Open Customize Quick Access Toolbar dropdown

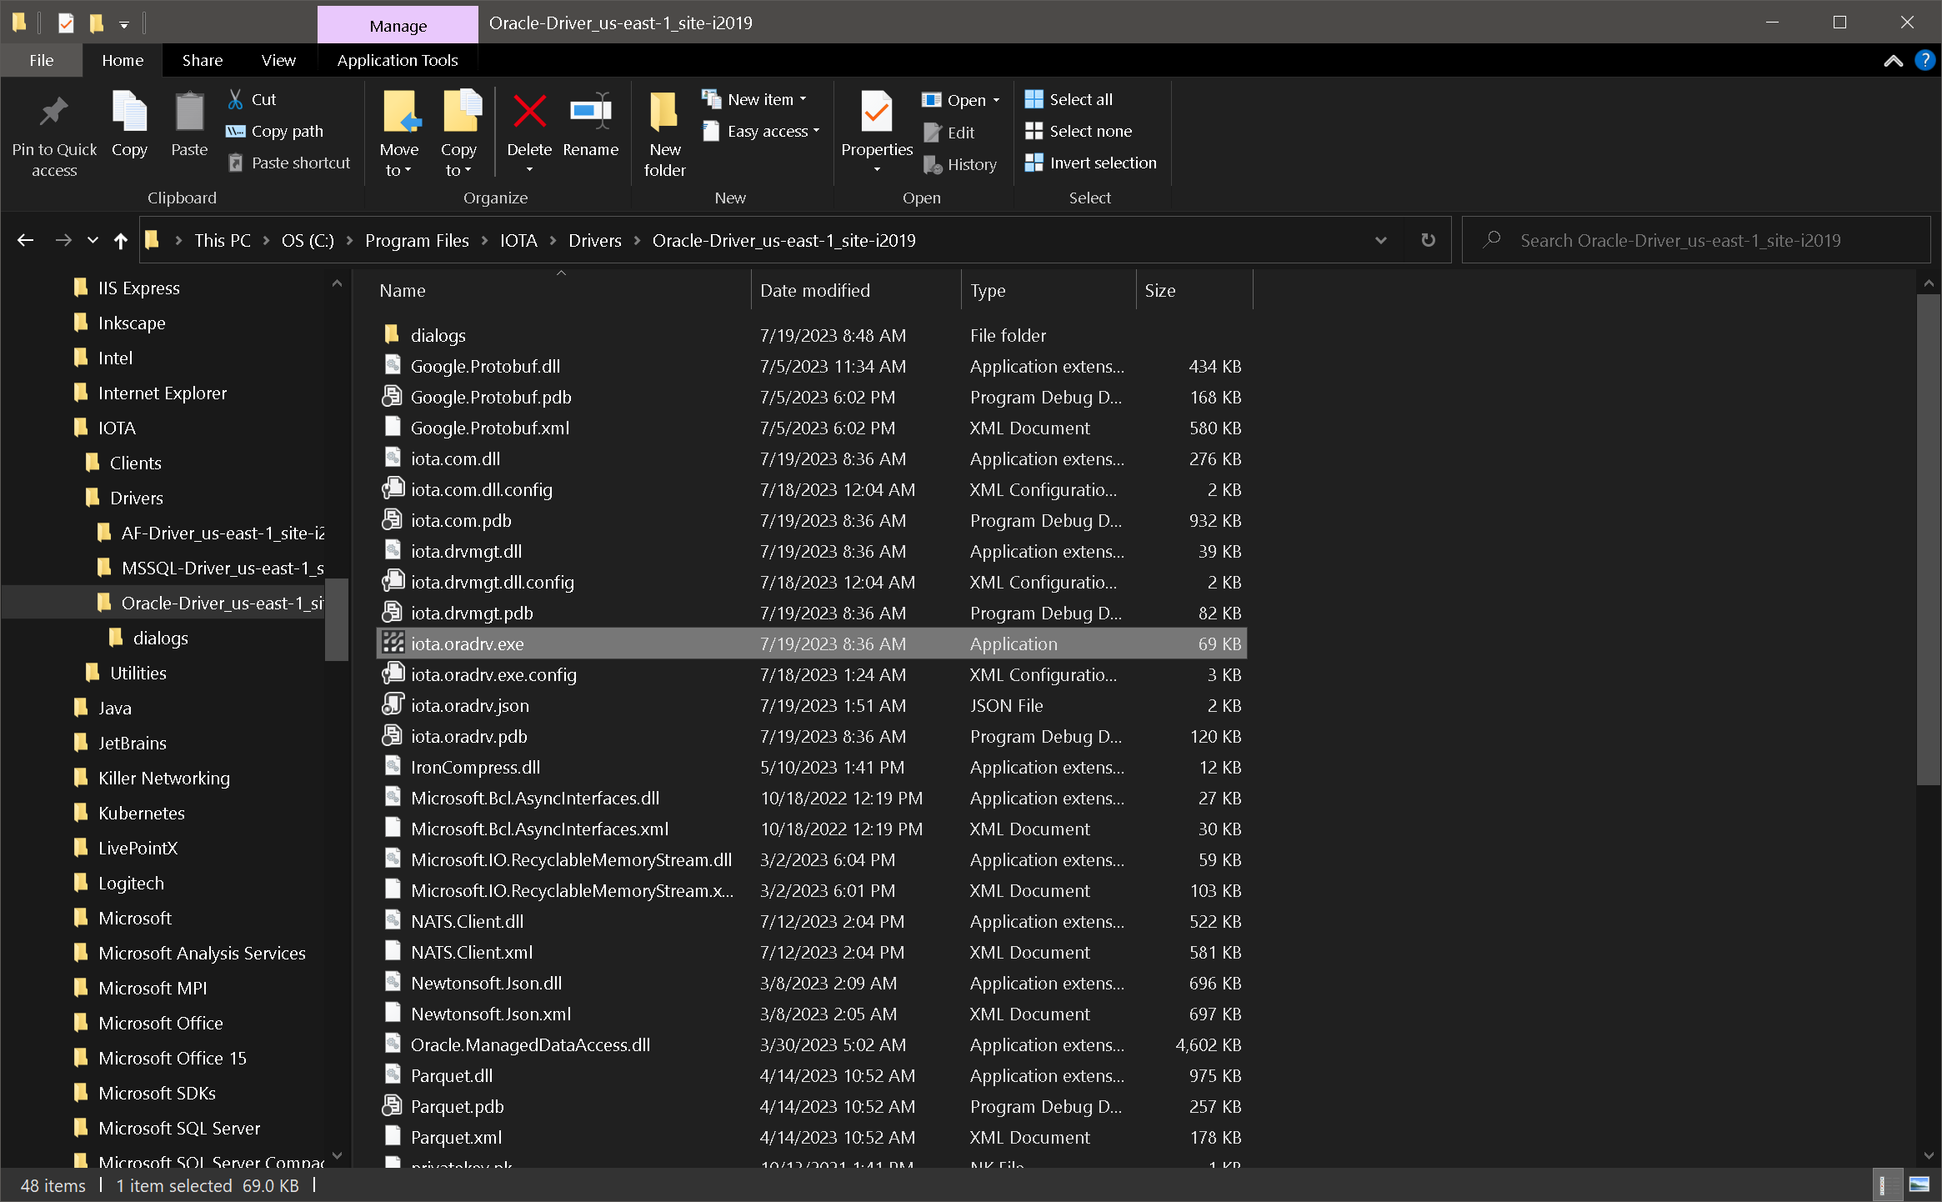click(123, 24)
